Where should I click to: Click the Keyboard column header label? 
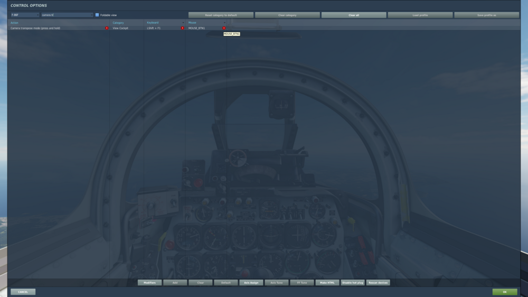pyautogui.click(x=153, y=23)
